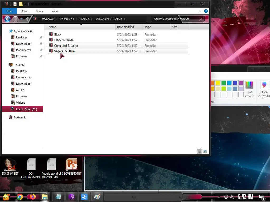Open Explorer help question mark icon
Screen dimensions: 270x202
[206, 11]
